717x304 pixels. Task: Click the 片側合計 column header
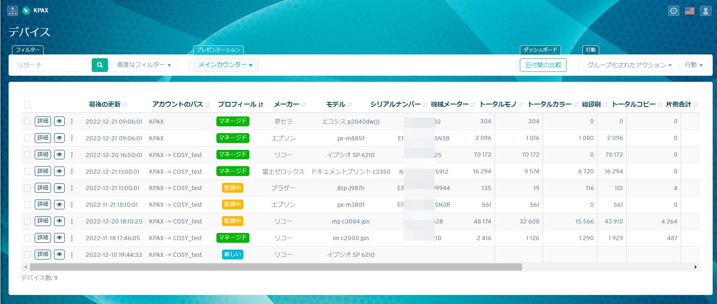pos(678,104)
